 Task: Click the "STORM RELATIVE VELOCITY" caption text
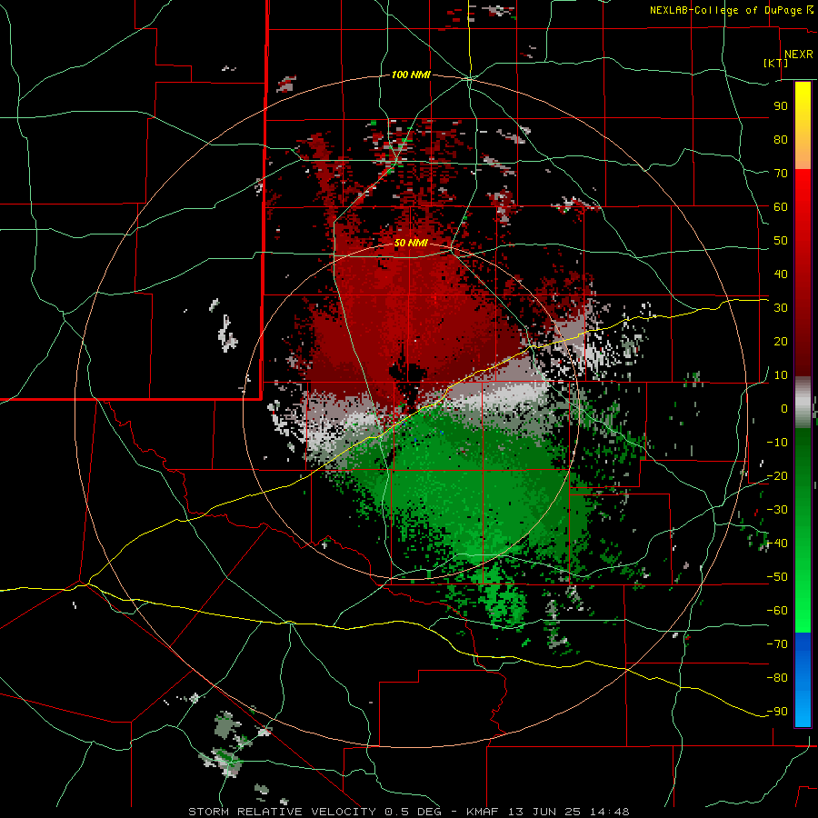(281, 812)
